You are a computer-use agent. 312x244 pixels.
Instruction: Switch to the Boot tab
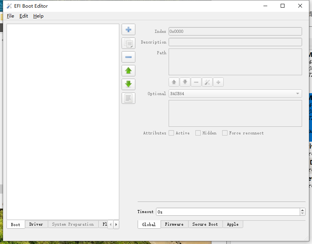(x=16, y=225)
